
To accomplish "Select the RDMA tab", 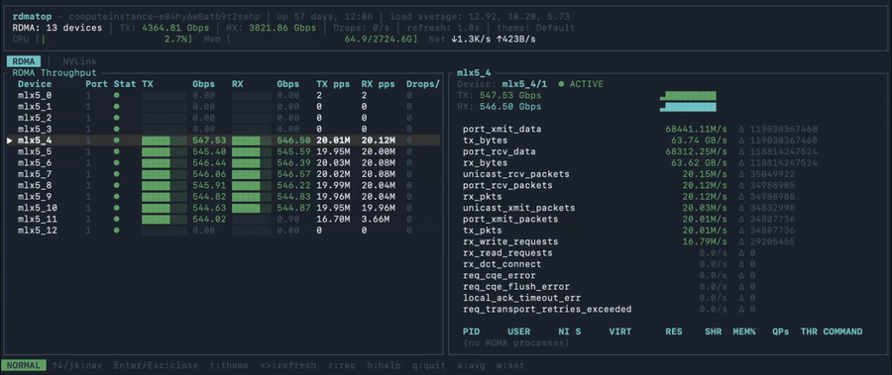I will 24,61.
